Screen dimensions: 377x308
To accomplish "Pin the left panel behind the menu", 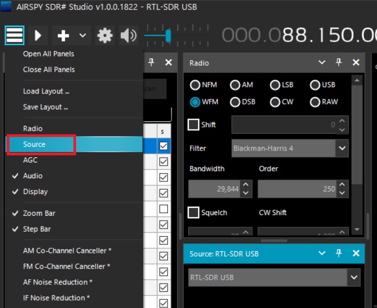I will (151, 62).
